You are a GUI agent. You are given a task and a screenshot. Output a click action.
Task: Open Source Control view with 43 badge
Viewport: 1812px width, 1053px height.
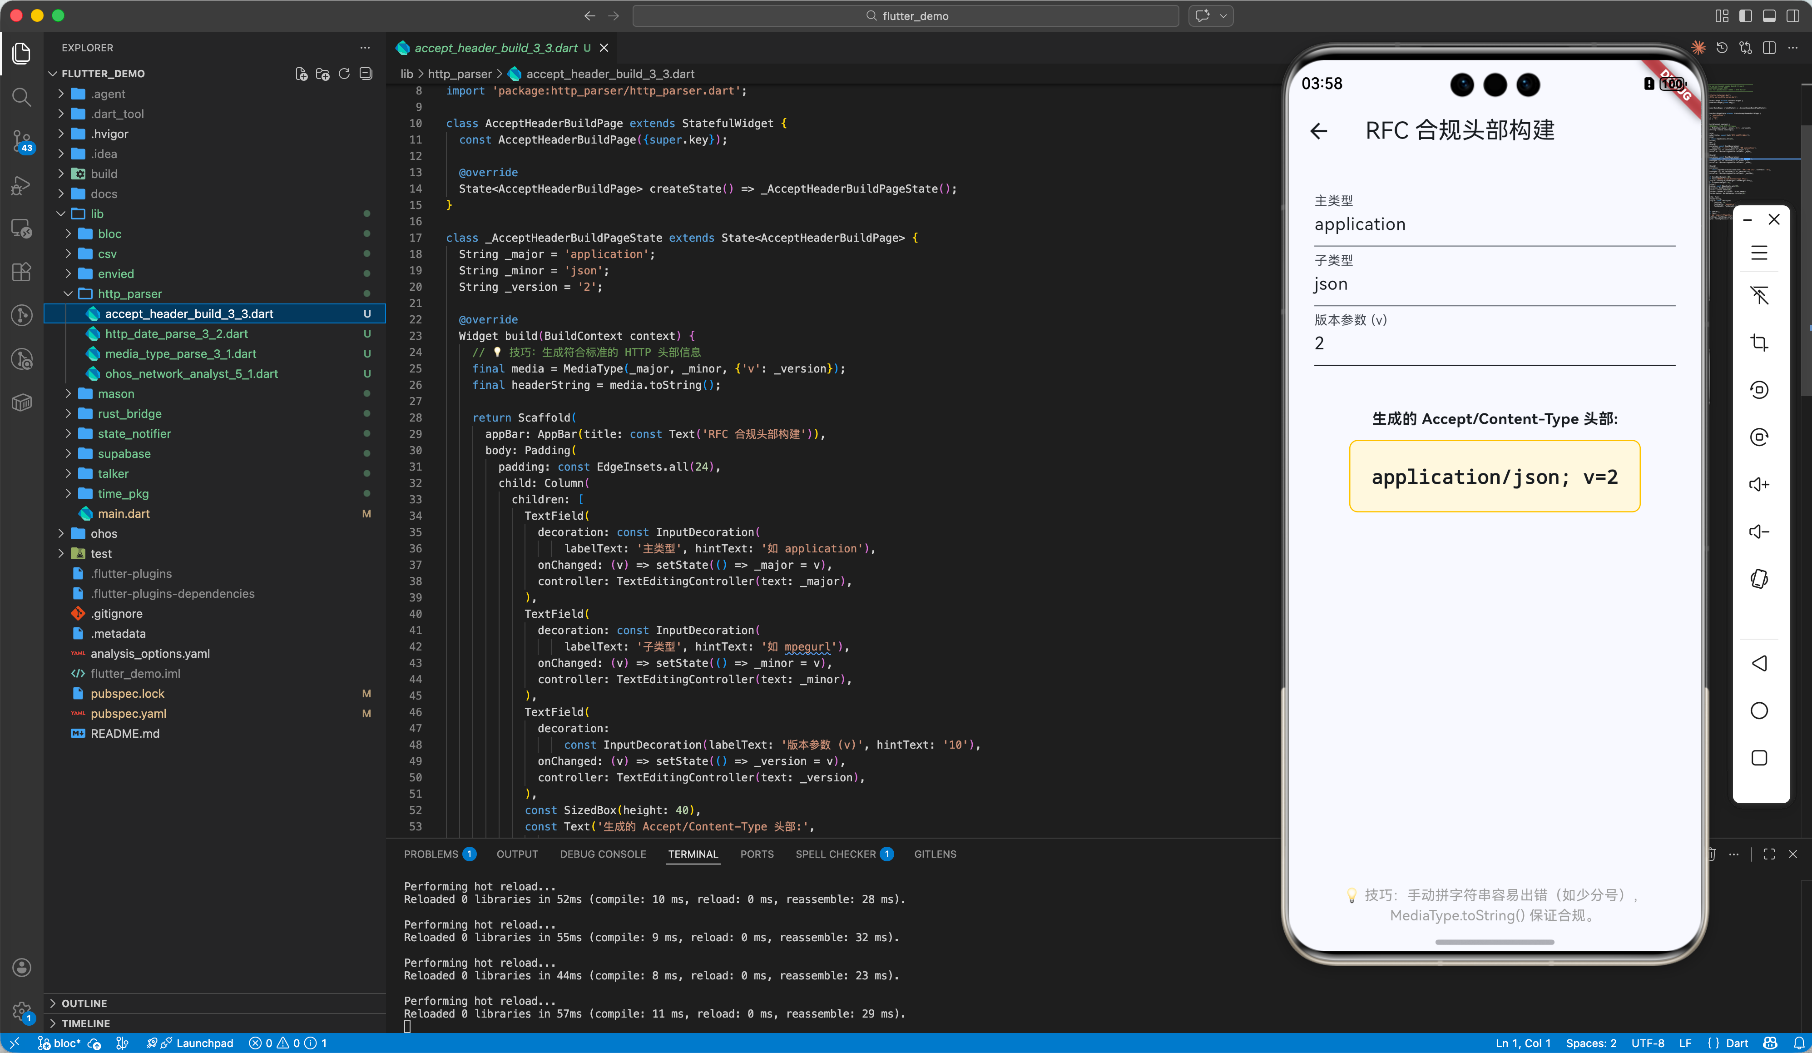pyautogui.click(x=22, y=141)
